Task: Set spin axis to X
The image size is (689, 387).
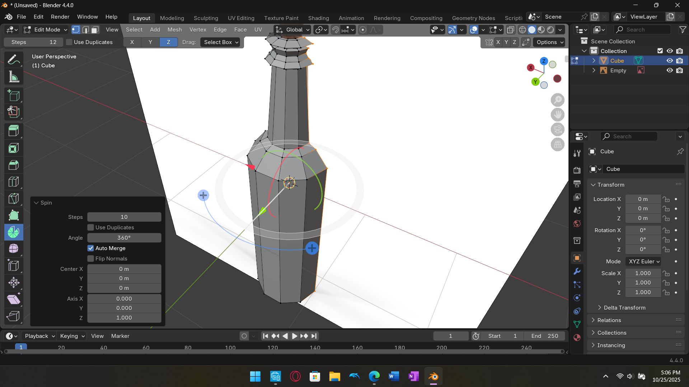Action: point(132,42)
